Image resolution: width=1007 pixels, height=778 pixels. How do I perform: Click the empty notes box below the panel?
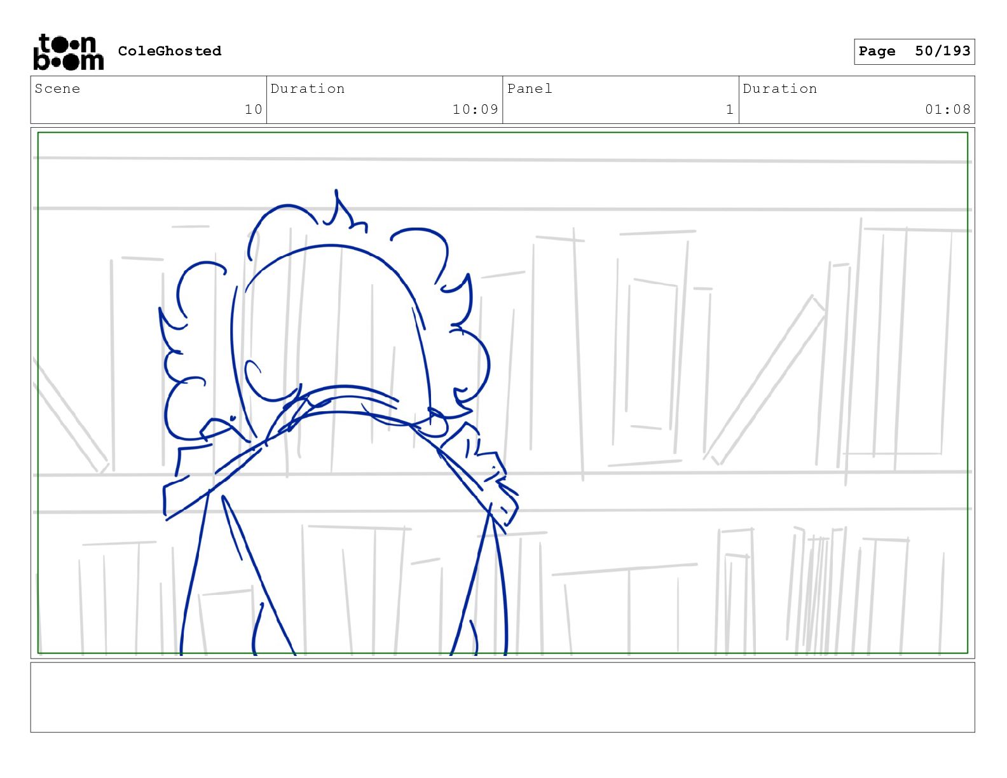coord(502,697)
